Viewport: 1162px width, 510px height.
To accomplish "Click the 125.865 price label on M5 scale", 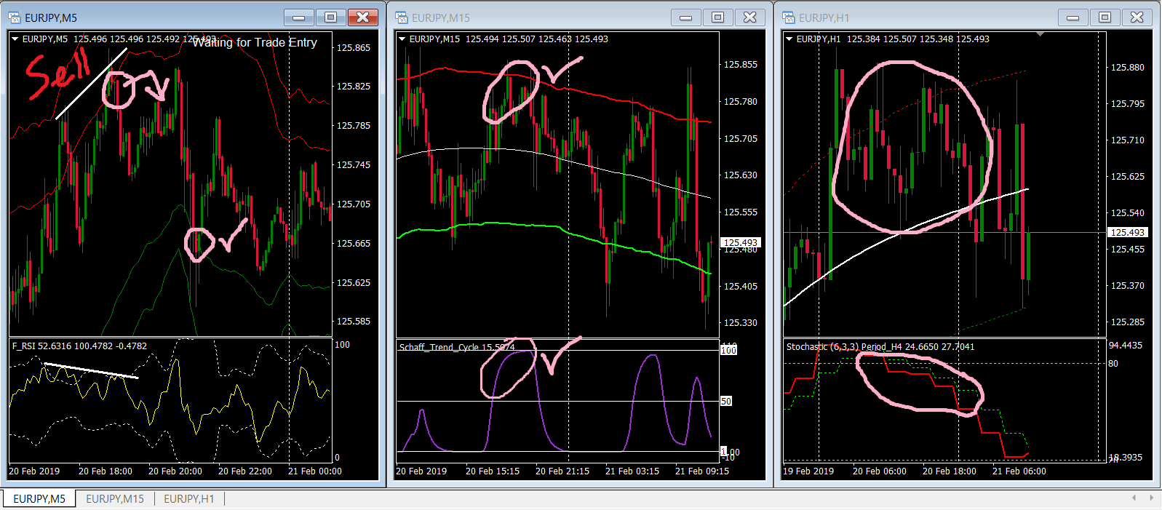I will pos(354,47).
